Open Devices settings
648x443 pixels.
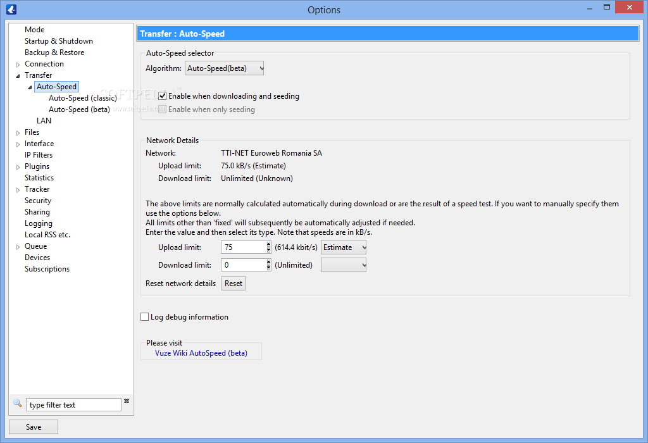37,258
